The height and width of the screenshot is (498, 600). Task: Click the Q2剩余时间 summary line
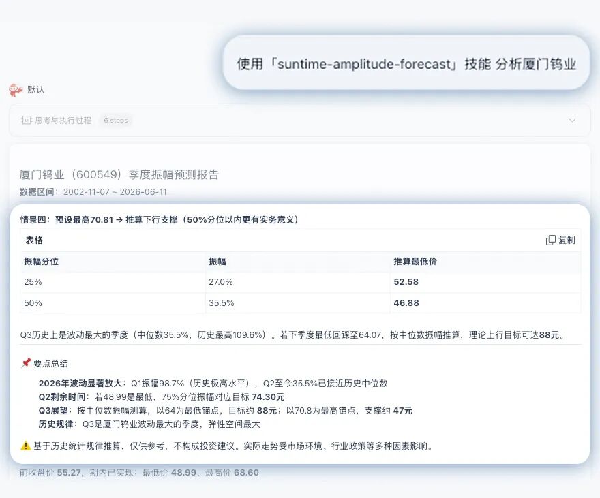point(162,397)
